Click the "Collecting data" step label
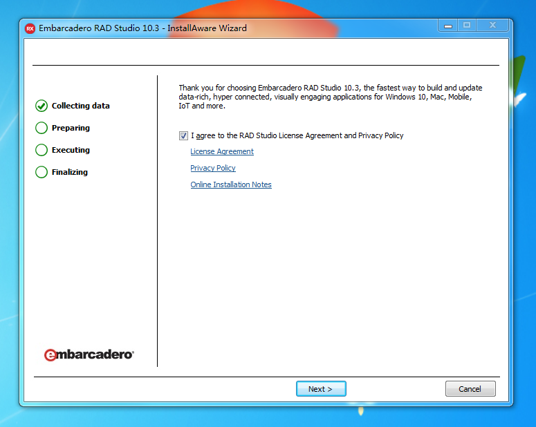536x427 pixels. click(81, 106)
